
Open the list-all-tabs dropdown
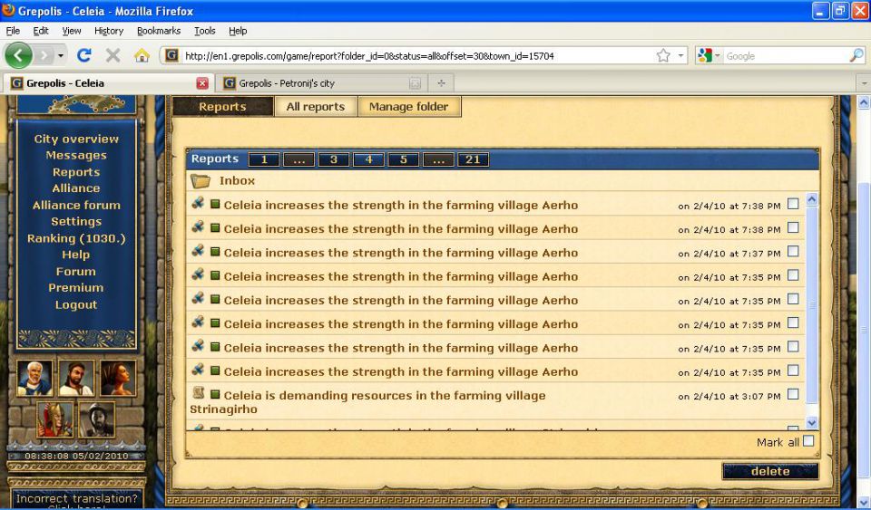pyautogui.click(x=864, y=83)
